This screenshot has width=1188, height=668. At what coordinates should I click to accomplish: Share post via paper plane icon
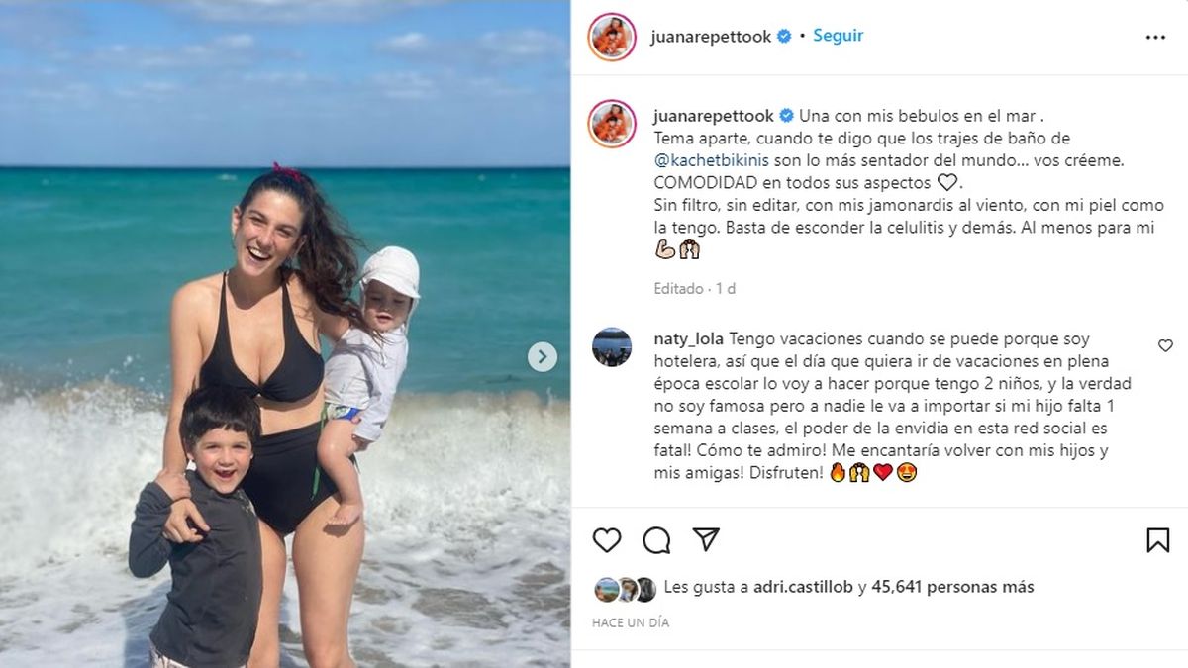click(x=706, y=539)
